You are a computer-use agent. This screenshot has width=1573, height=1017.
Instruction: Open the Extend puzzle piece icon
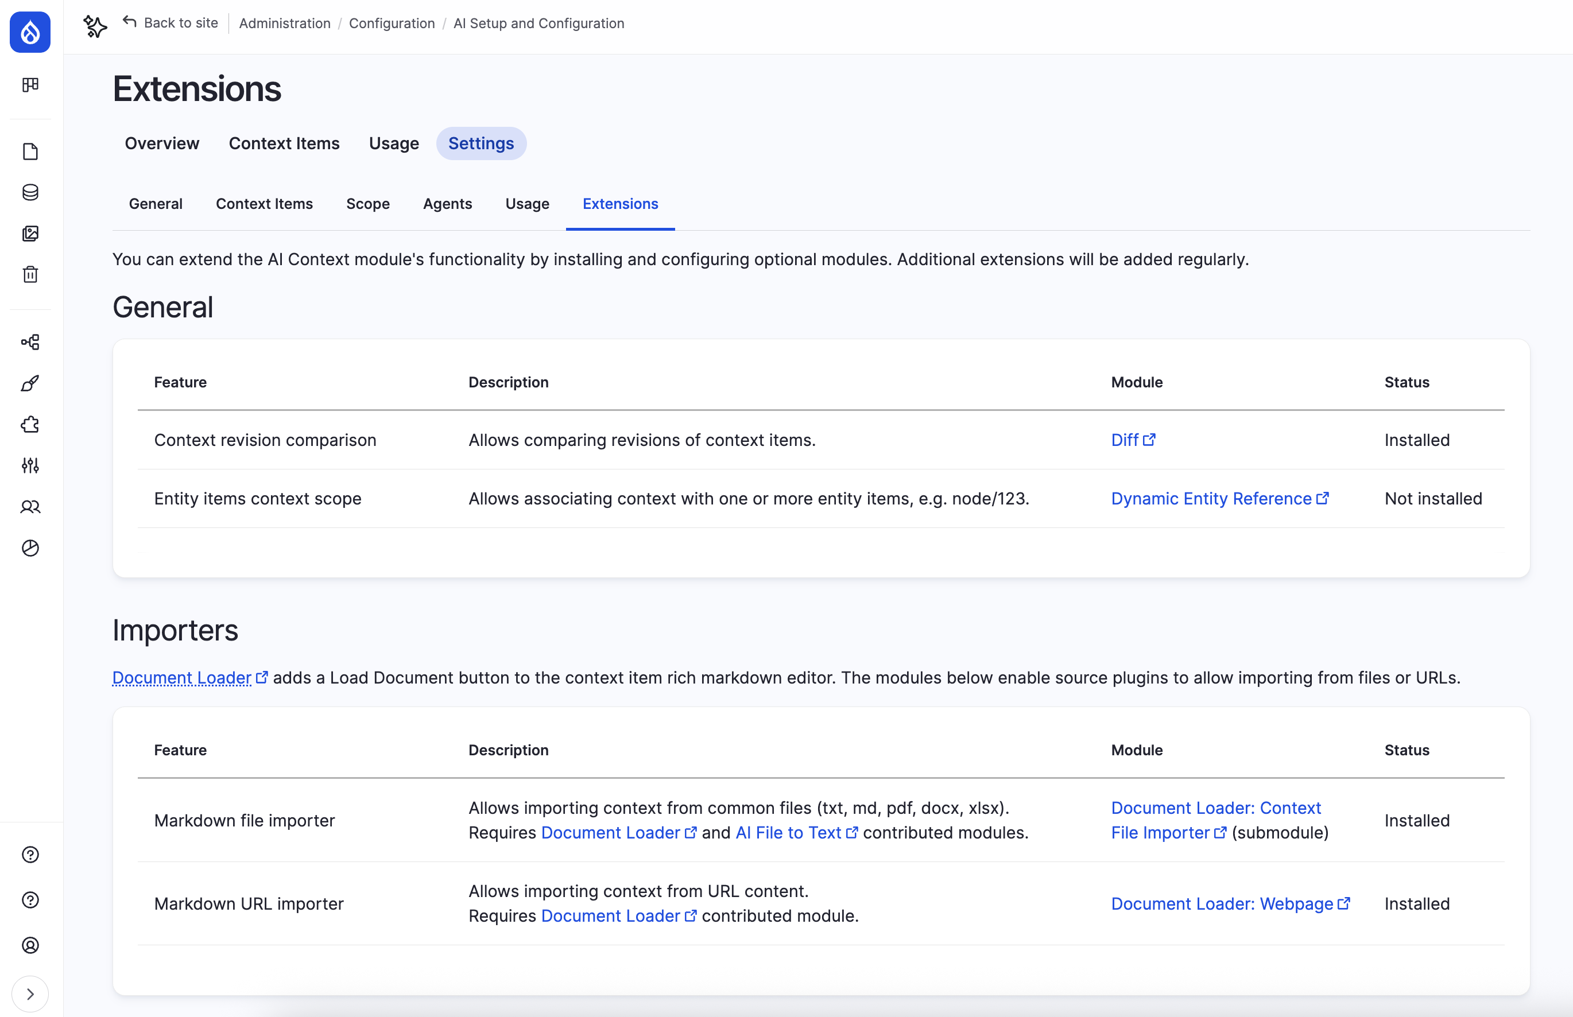coord(30,424)
